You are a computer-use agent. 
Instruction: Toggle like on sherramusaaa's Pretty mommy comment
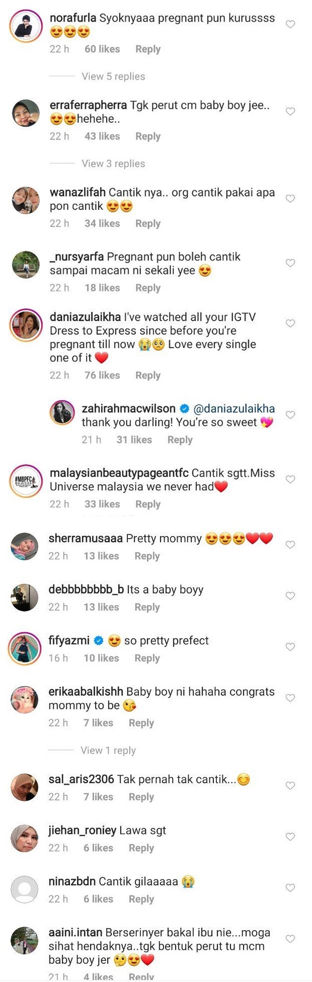tap(290, 545)
